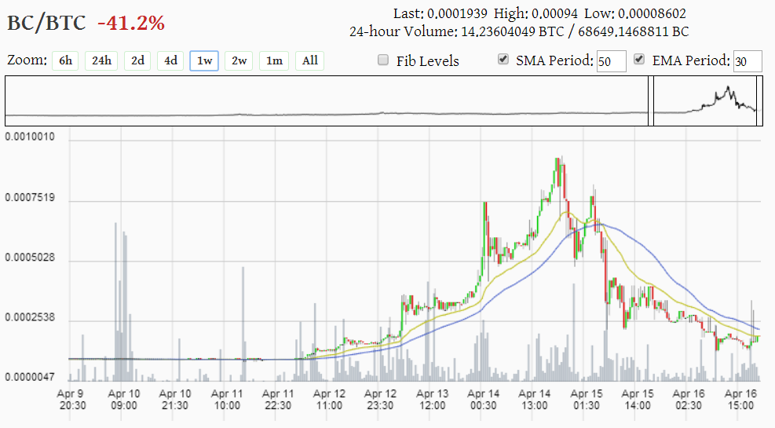Click the Apr 11 22:30 axis label
This screenshot has height=428, width=775.
(x=278, y=400)
